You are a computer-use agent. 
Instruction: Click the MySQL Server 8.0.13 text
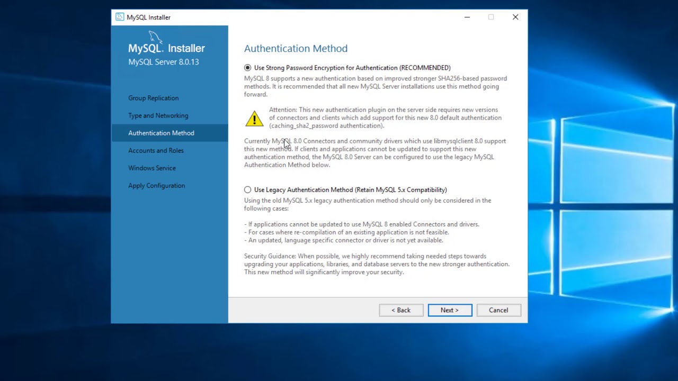tap(164, 62)
